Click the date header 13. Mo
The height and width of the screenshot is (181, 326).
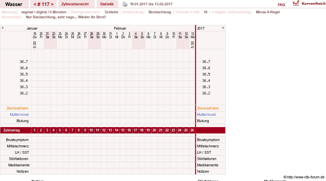[x=192, y=35]
